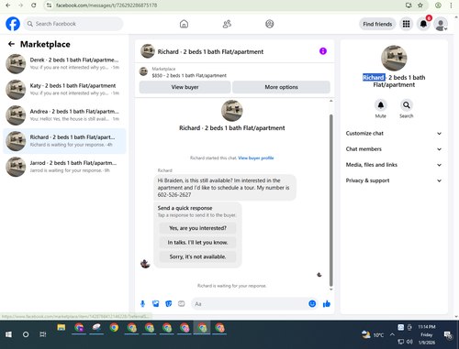Image resolution: width=459 pixels, height=349 pixels.
Task: Expand Media, files and links section
Action: [x=394, y=165]
